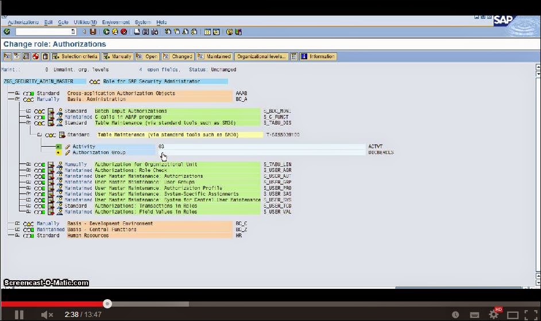The width and height of the screenshot is (541, 321).
Task: Click traffic light of Authorizations: Role Check row
Action: click(39, 170)
